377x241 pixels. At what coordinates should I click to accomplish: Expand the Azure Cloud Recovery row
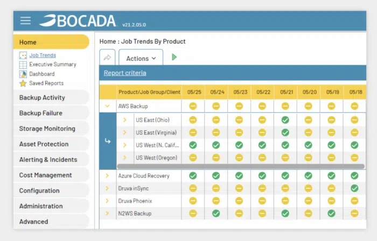107,176
